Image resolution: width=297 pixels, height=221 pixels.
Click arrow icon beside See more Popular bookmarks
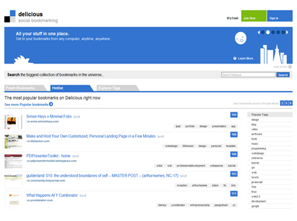[51, 104]
